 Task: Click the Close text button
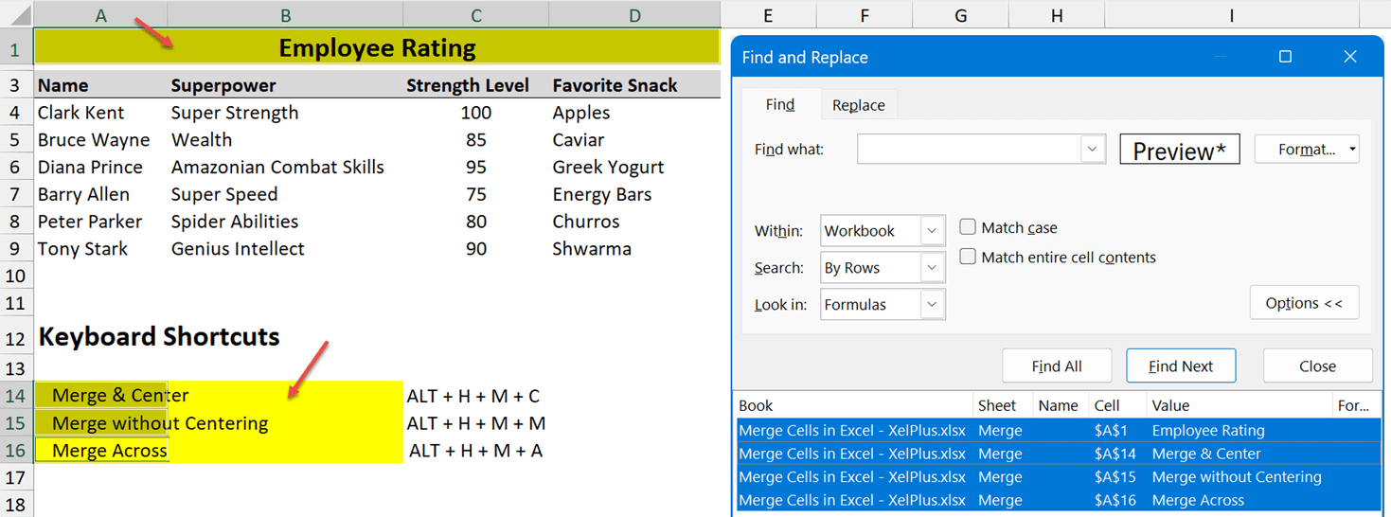click(x=1317, y=366)
